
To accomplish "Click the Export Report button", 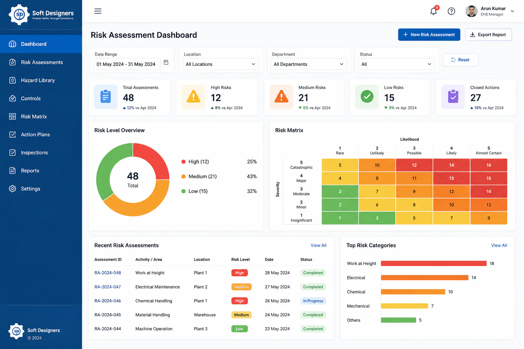I will click(x=488, y=35).
